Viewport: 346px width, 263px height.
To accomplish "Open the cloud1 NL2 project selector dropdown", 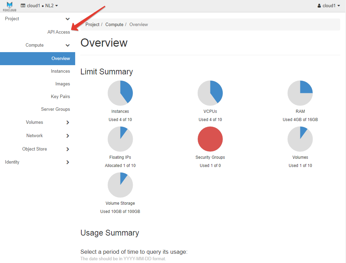I will (39, 6).
